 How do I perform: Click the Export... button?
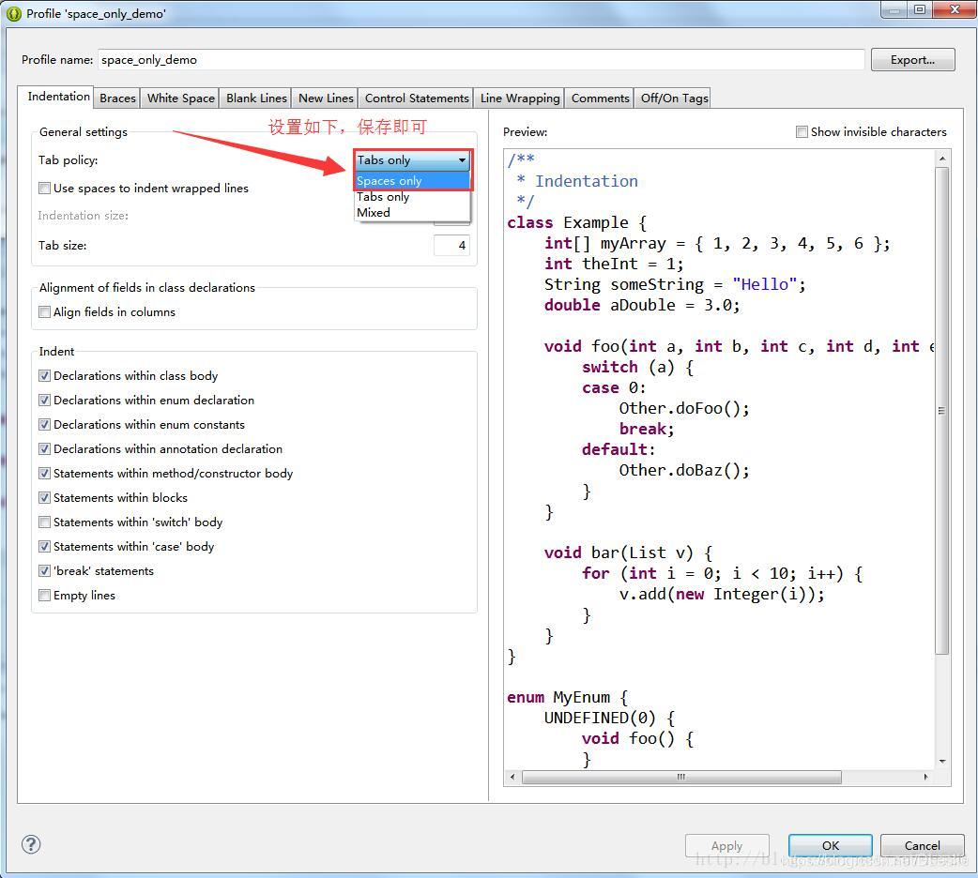click(912, 60)
